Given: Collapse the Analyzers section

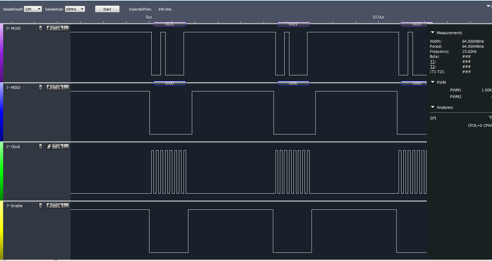Looking at the screenshot, I should (433, 107).
